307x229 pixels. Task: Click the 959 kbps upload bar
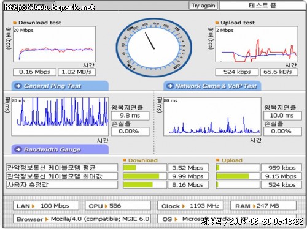click(238, 168)
